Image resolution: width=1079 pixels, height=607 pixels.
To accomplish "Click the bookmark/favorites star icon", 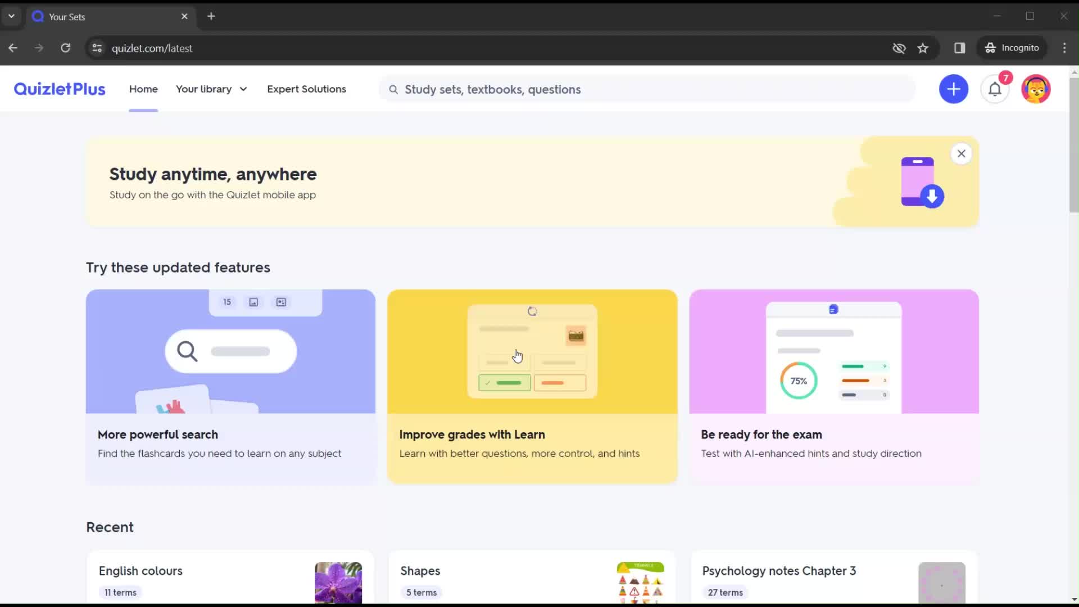I will point(923,47).
